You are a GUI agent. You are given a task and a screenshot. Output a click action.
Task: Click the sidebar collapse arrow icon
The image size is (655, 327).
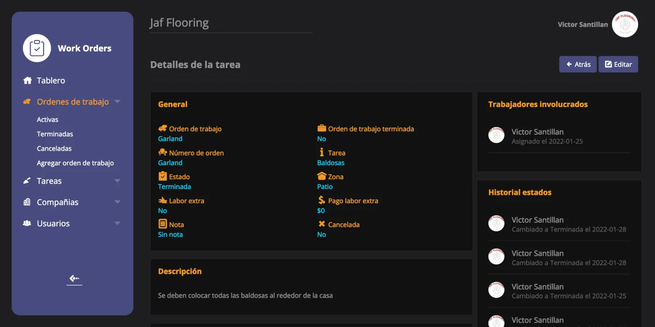74,278
